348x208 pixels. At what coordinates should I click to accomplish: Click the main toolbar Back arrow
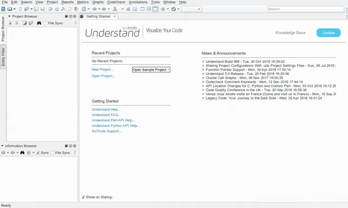(94, 9)
